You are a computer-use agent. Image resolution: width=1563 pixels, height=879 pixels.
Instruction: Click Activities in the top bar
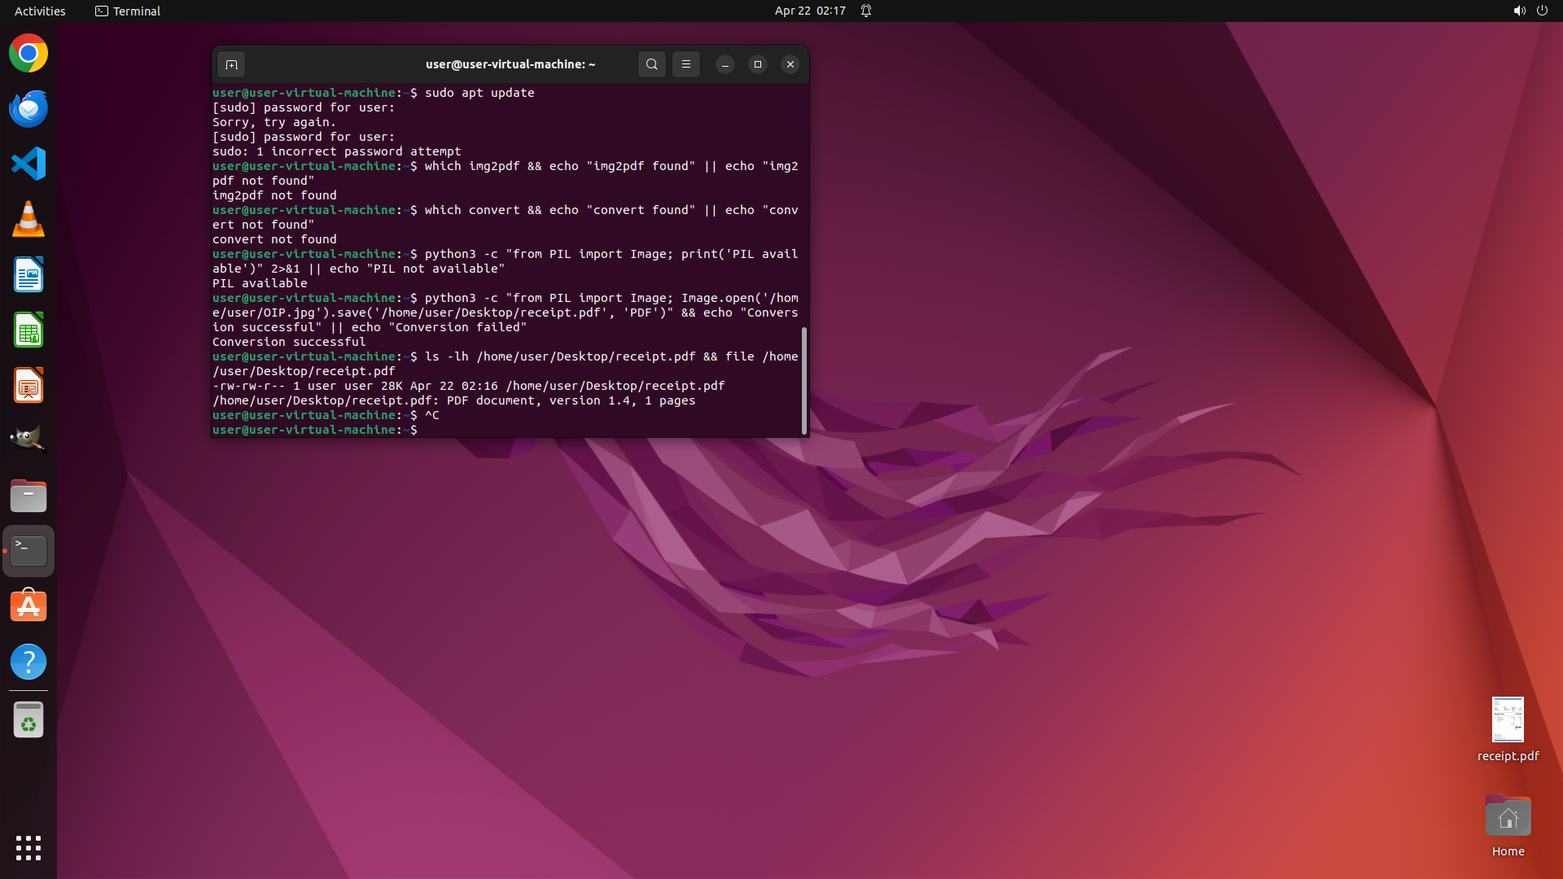pos(40,11)
